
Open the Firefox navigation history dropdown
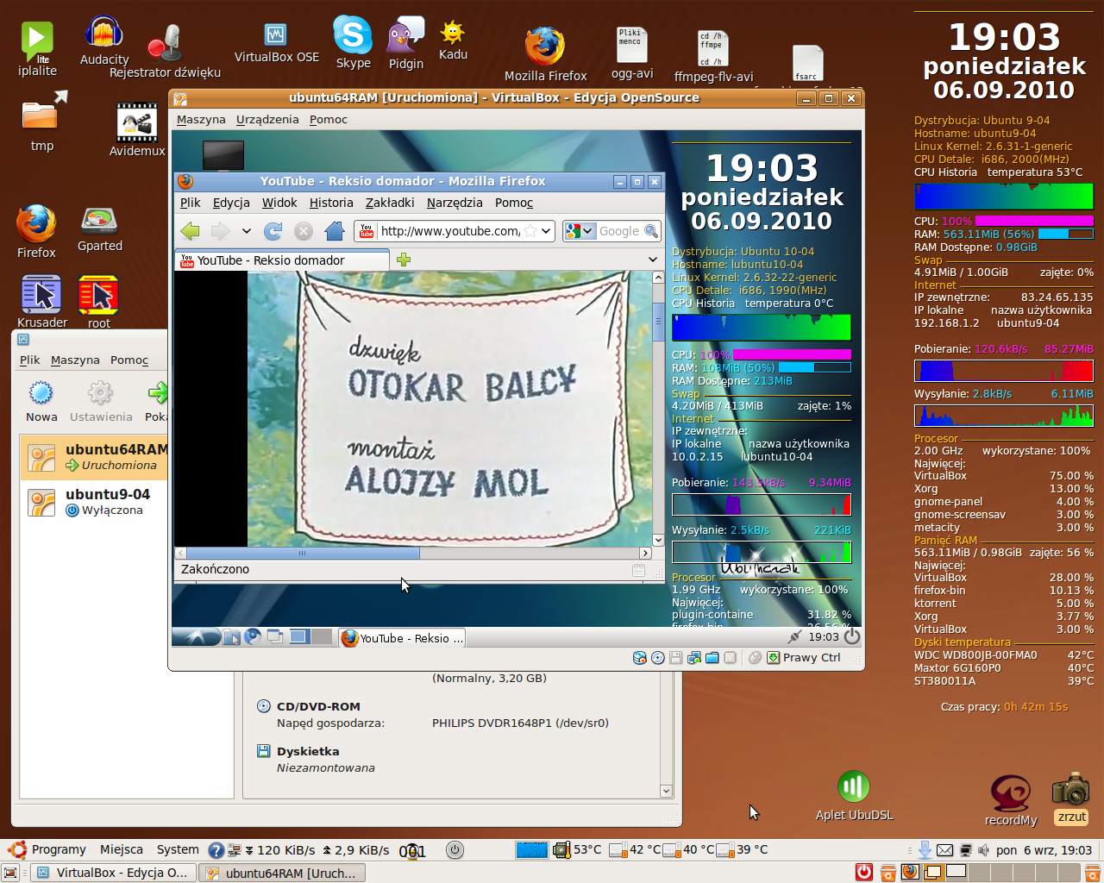pyautogui.click(x=247, y=231)
